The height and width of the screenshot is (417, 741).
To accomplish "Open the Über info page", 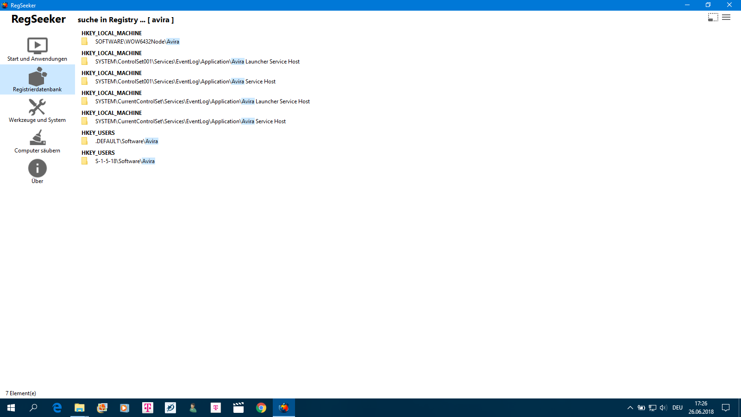I will 37,171.
